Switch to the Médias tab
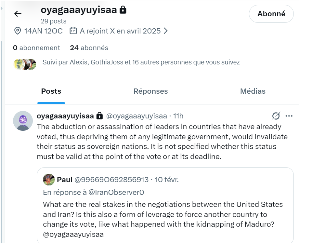 (x=253, y=91)
